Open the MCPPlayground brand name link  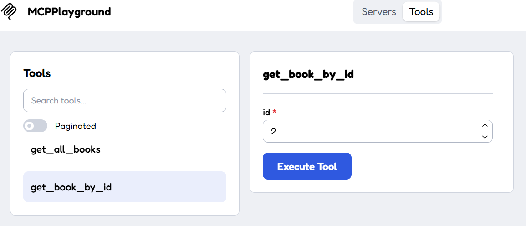[69, 12]
